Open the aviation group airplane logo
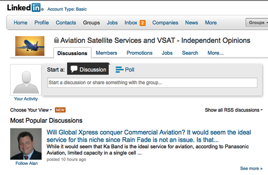Screen dimensions: 268x175 [x=30, y=46]
